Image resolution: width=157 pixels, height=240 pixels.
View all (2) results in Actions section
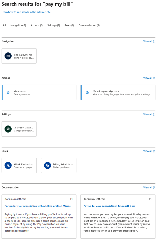coord(149,78)
